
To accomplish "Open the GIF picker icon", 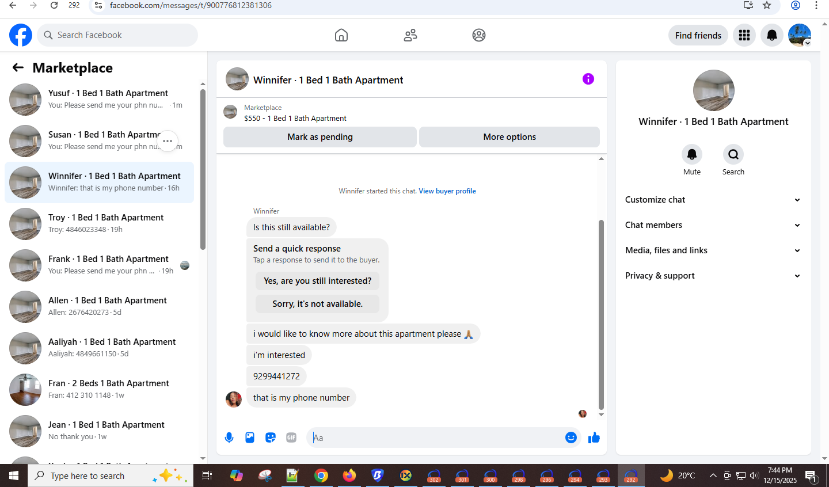I will tap(291, 437).
